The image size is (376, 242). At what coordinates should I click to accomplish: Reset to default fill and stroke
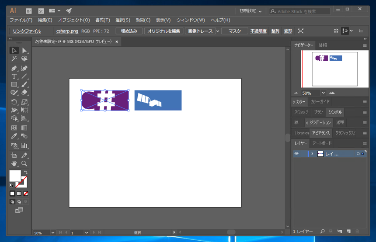(x=11, y=186)
